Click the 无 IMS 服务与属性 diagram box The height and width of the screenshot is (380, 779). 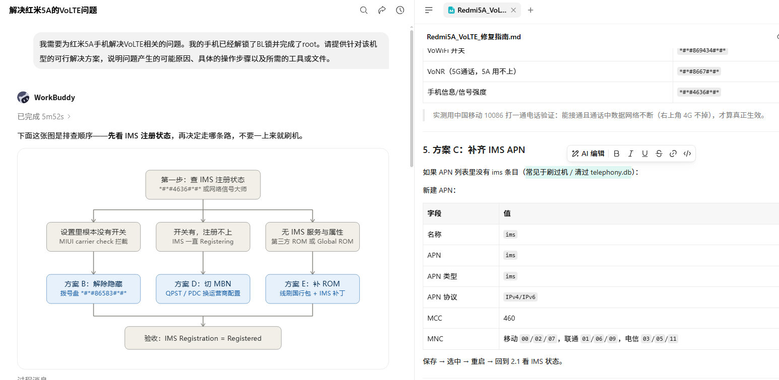pyautogui.click(x=312, y=237)
